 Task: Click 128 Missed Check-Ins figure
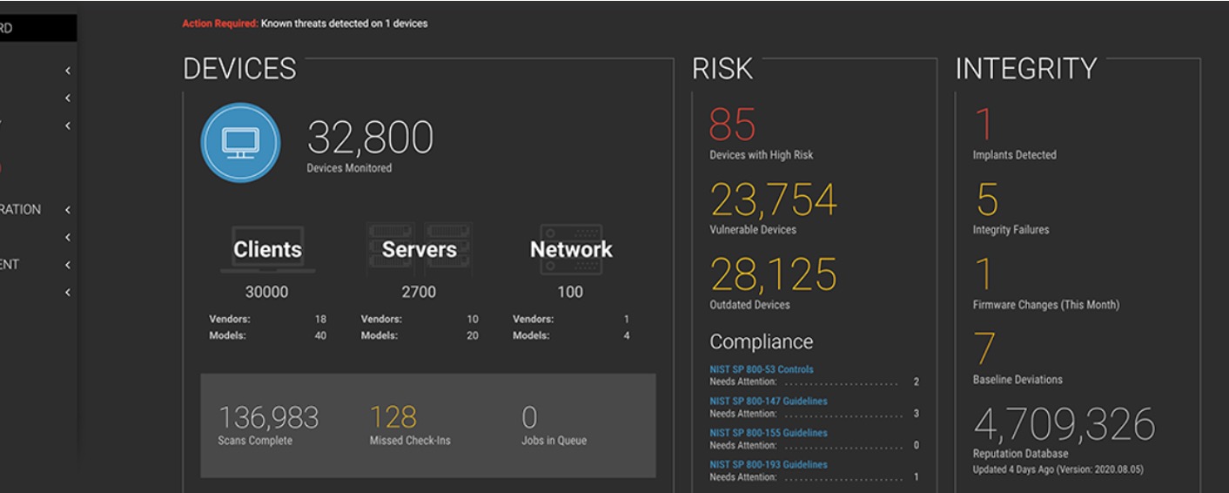393,417
